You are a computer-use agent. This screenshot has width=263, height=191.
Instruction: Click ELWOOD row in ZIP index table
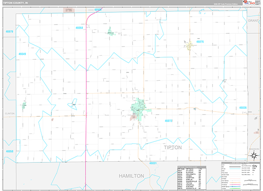point(192,173)
